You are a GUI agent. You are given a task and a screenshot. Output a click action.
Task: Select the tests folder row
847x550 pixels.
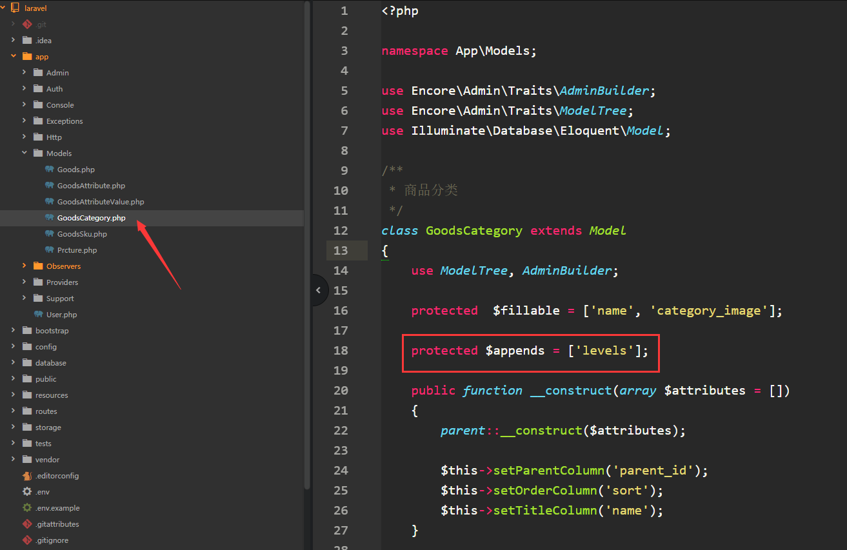click(152, 443)
